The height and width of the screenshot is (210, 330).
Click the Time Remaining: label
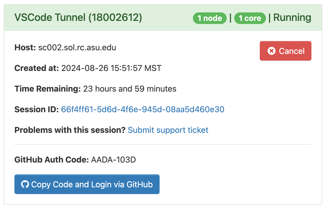[48, 89]
